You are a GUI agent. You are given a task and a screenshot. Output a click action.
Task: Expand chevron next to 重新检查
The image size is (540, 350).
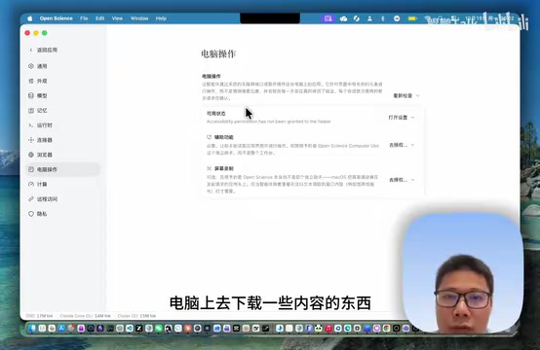tap(418, 96)
